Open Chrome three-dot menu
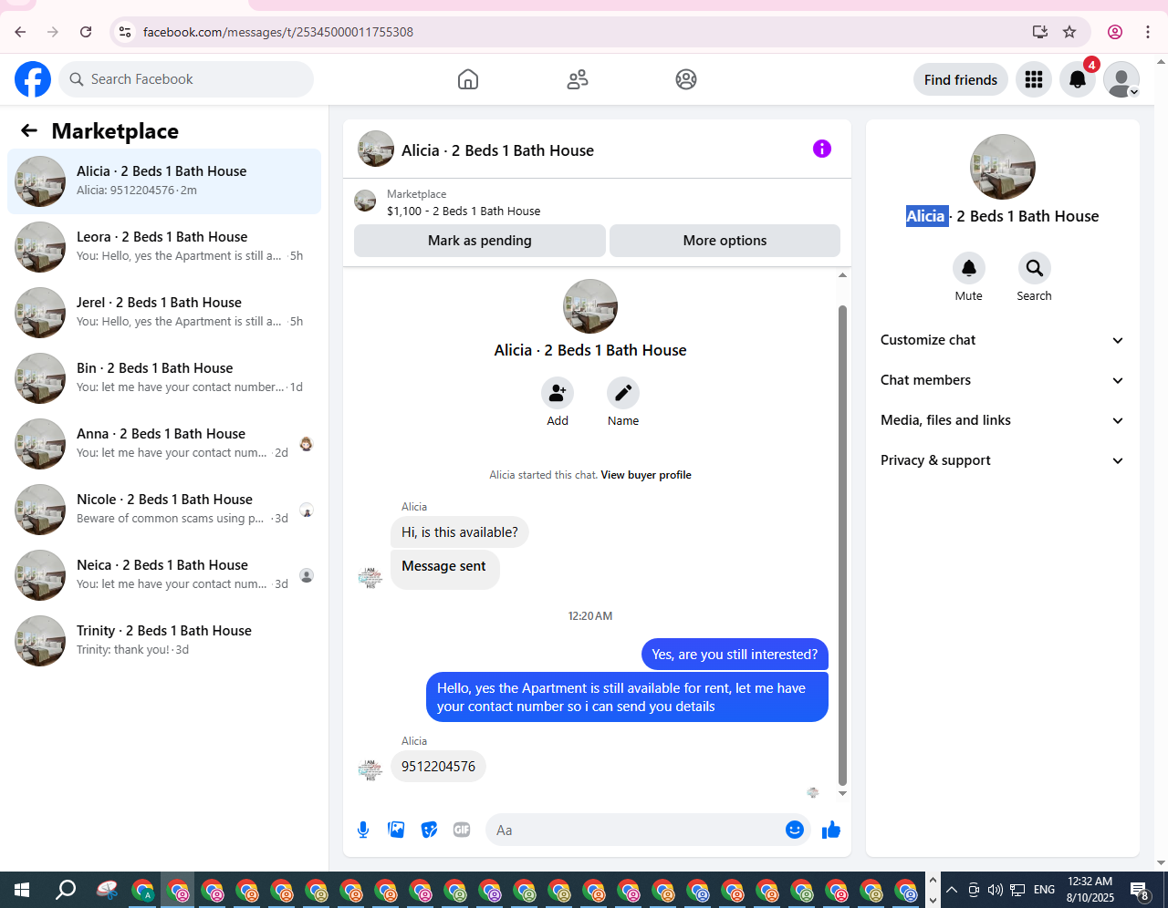The height and width of the screenshot is (908, 1168). click(x=1148, y=32)
